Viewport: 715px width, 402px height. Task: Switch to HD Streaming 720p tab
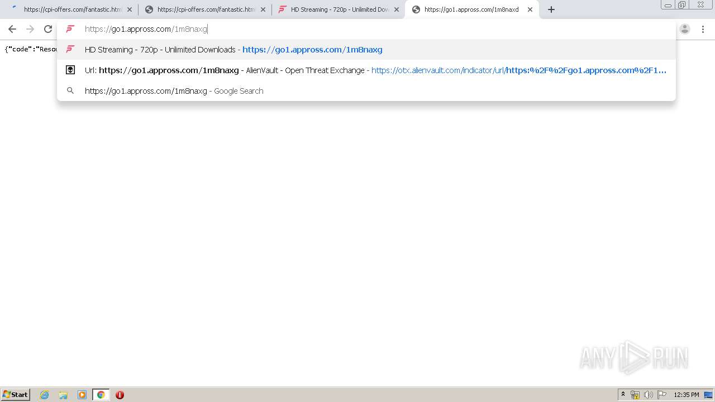coord(337,9)
